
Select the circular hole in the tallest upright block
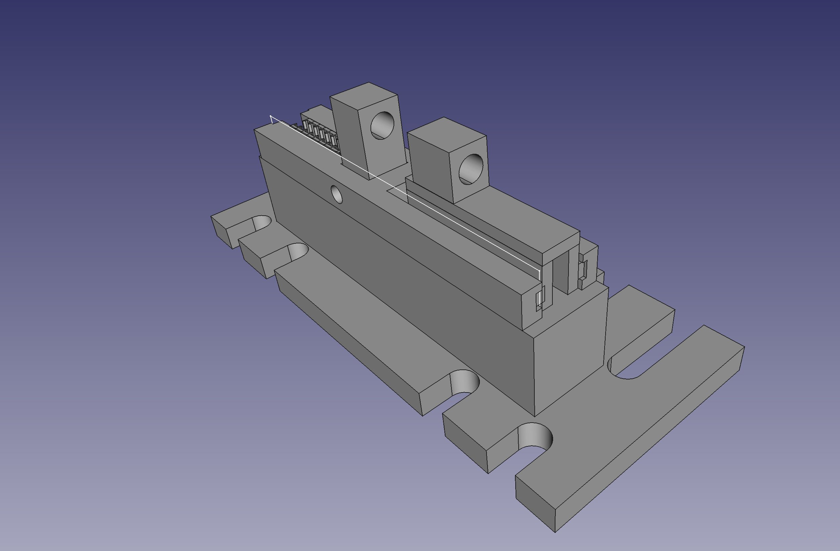click(383, 125)
